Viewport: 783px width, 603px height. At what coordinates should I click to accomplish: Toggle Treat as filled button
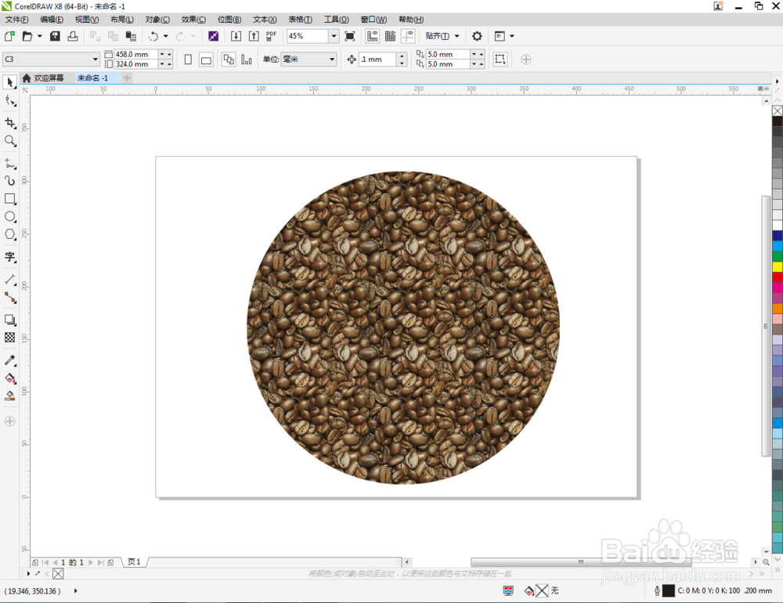pos(500,60)
